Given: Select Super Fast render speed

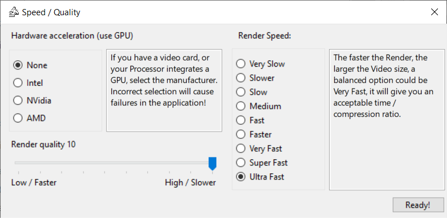Looking at the screenshot, I should pyautogui.click(x=262, y=163).
